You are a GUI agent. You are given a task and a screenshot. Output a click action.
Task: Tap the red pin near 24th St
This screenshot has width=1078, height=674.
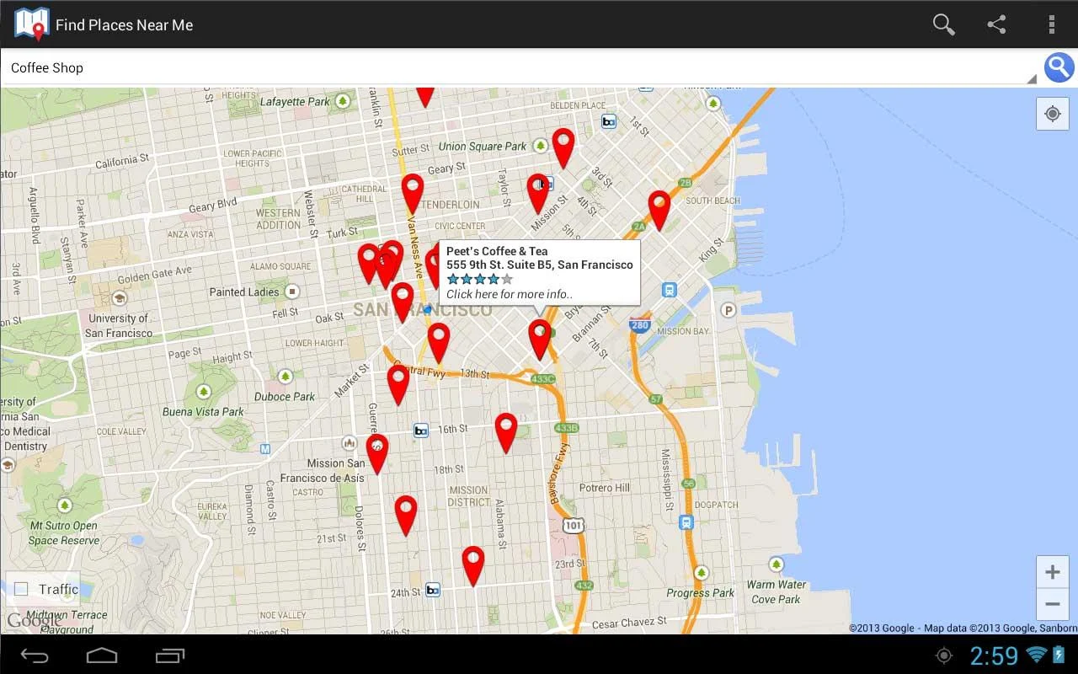pyautogui.click(x=473, y=565)
